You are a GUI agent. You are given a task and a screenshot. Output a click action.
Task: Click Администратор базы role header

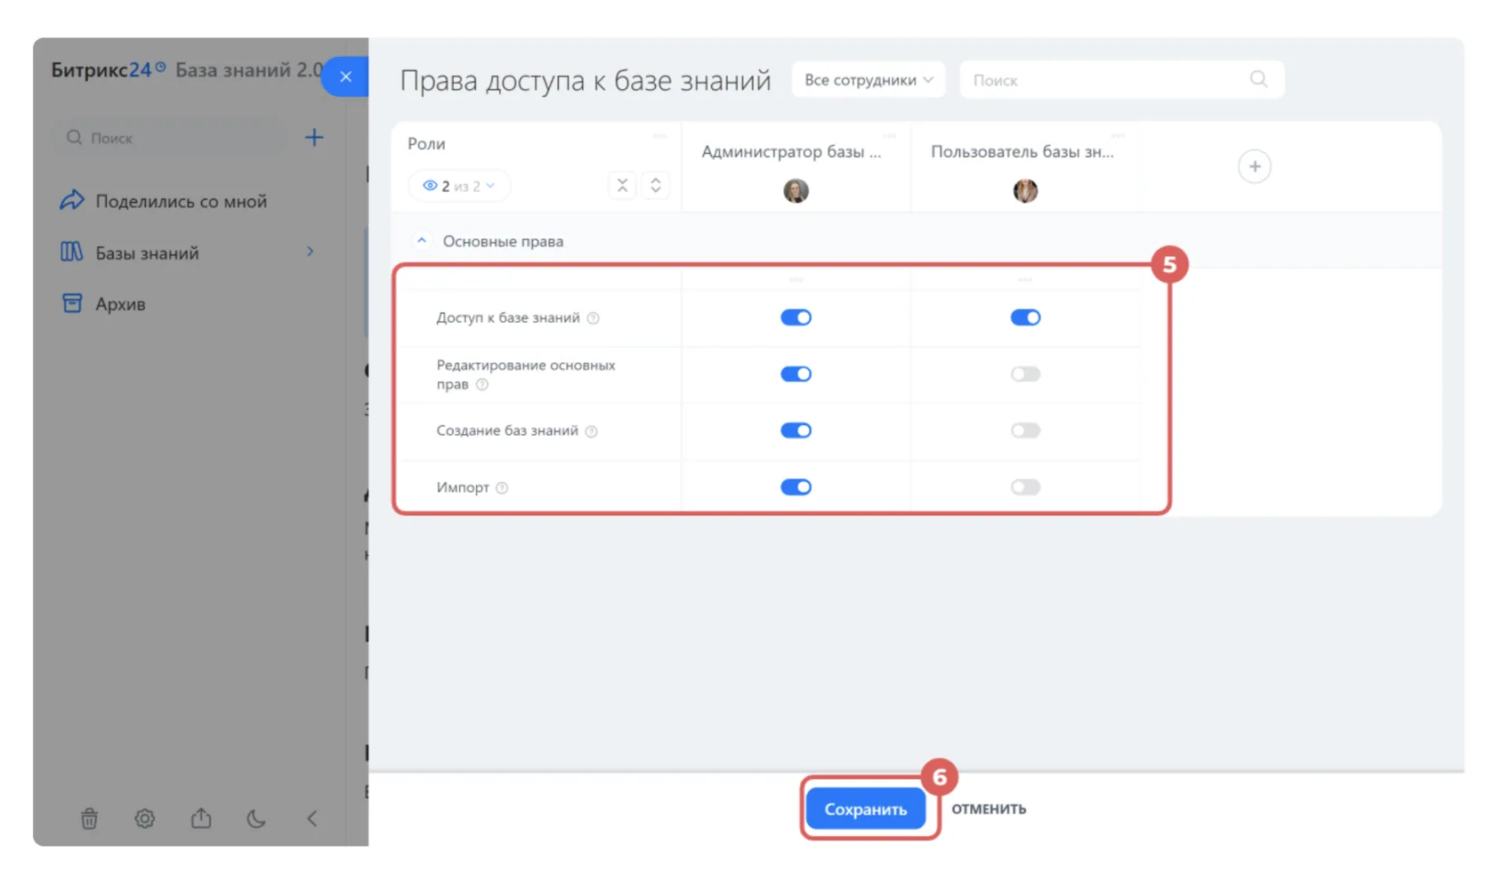pos(791,151)
